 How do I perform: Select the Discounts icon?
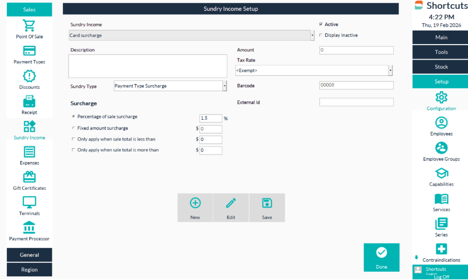29,76
